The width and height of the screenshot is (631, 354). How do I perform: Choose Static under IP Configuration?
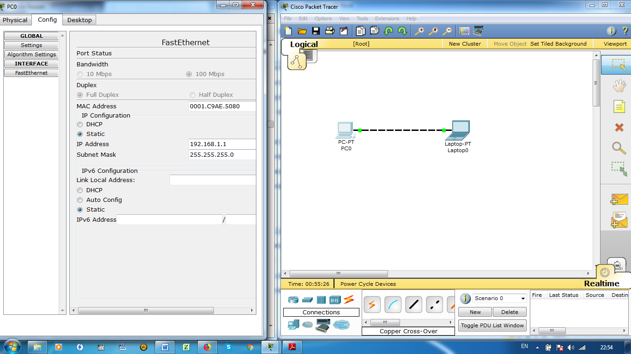point(80,134)
